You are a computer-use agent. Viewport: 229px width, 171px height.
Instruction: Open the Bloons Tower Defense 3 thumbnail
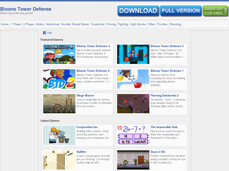[133, 54]
